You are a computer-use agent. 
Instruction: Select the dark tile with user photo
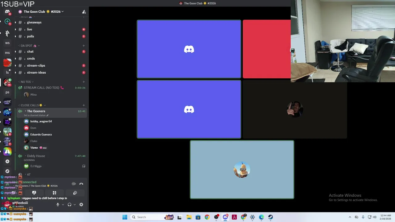point(295,109)
